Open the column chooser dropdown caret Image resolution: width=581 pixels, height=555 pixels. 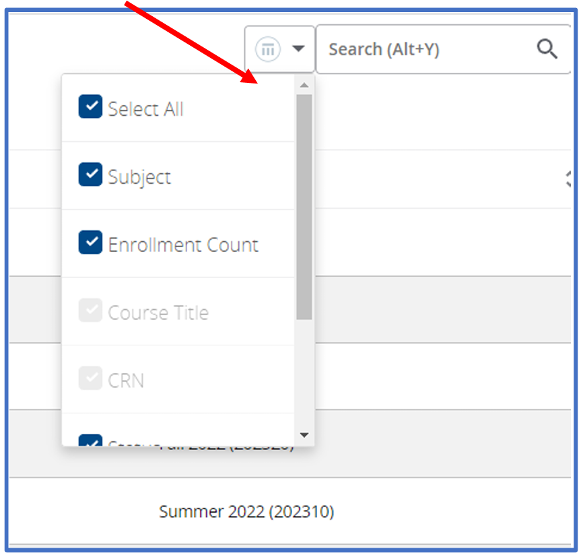pyautogui.click(x=298, y=49)
